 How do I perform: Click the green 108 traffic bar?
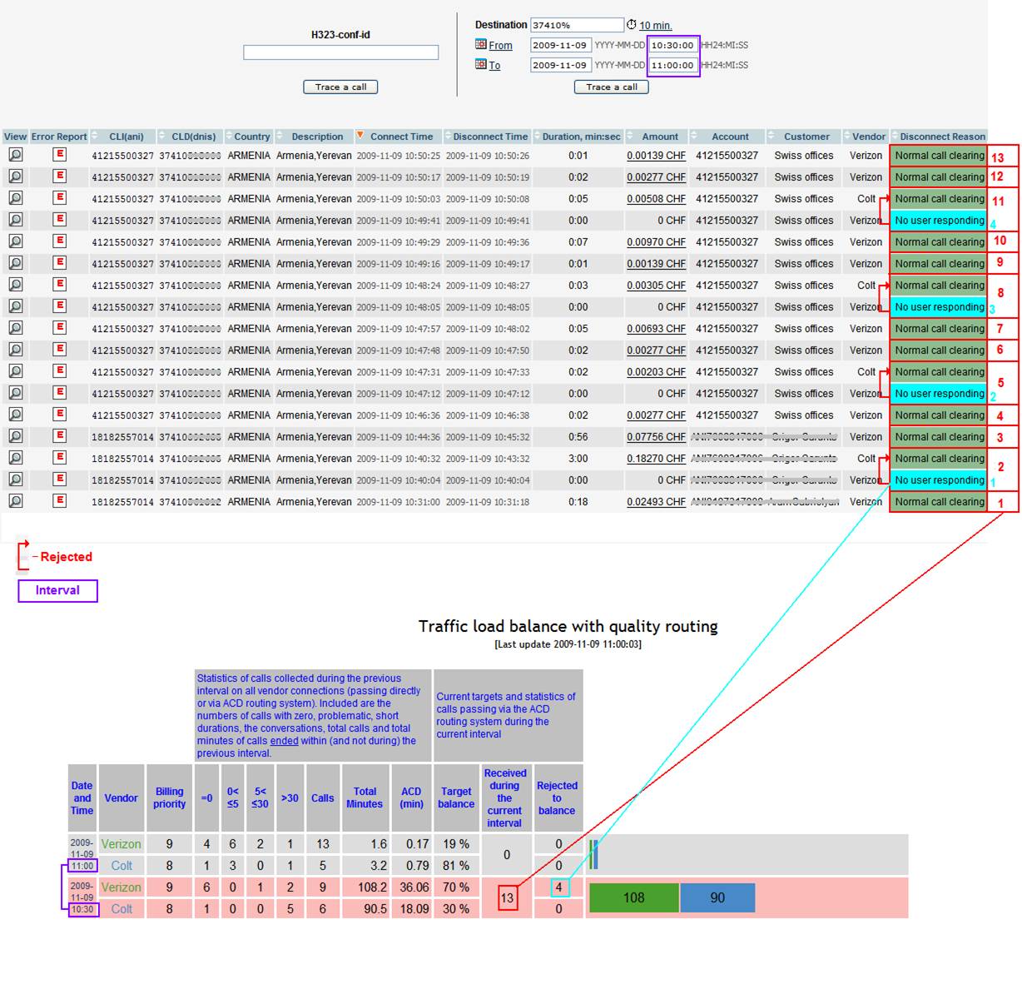pyautogui.click(x=634, y=897)
